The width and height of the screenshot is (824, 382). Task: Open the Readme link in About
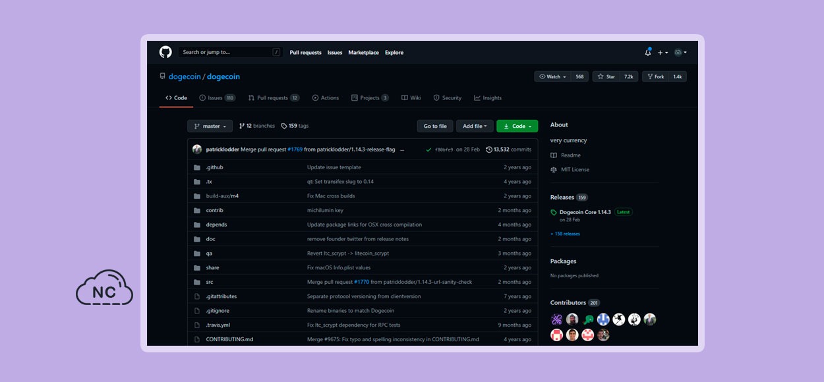[571, 155]
